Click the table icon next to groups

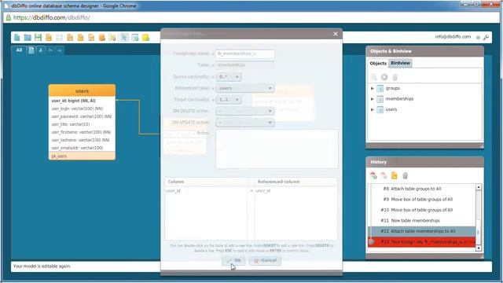(x=380, y=88)
